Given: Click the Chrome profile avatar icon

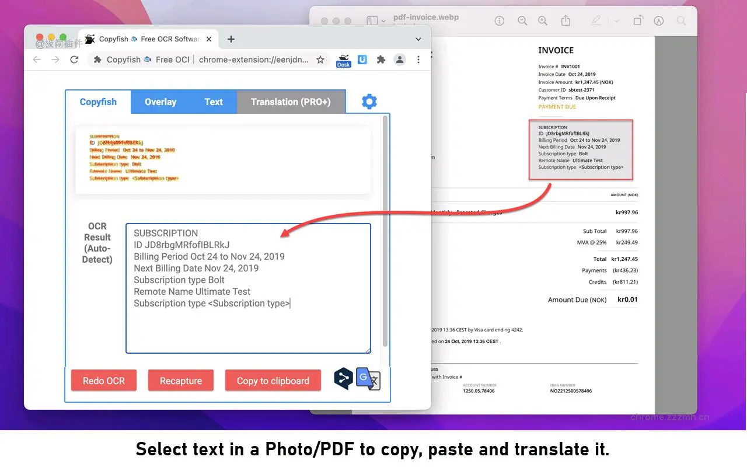Looking at the screenshot, I should pyautogui.click(x=400, y=60).
